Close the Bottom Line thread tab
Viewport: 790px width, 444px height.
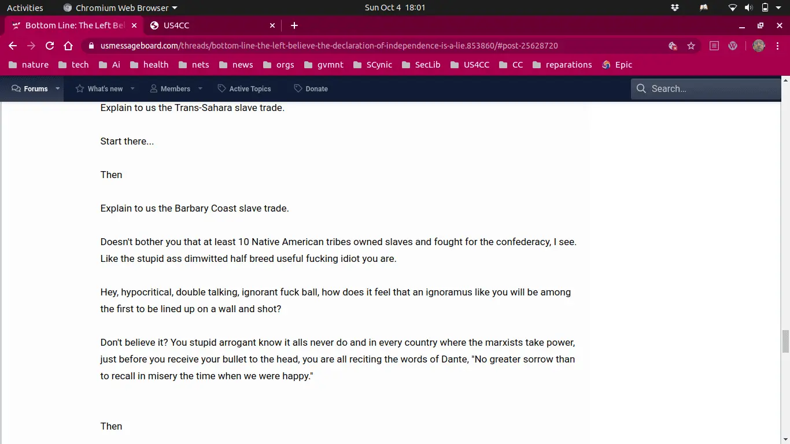135,25
